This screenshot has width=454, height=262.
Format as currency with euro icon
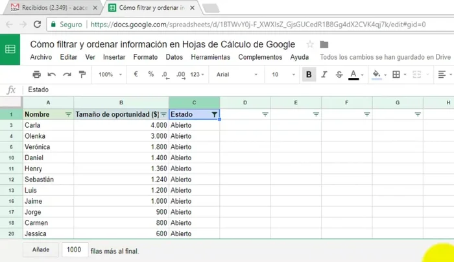pos(136,75)
